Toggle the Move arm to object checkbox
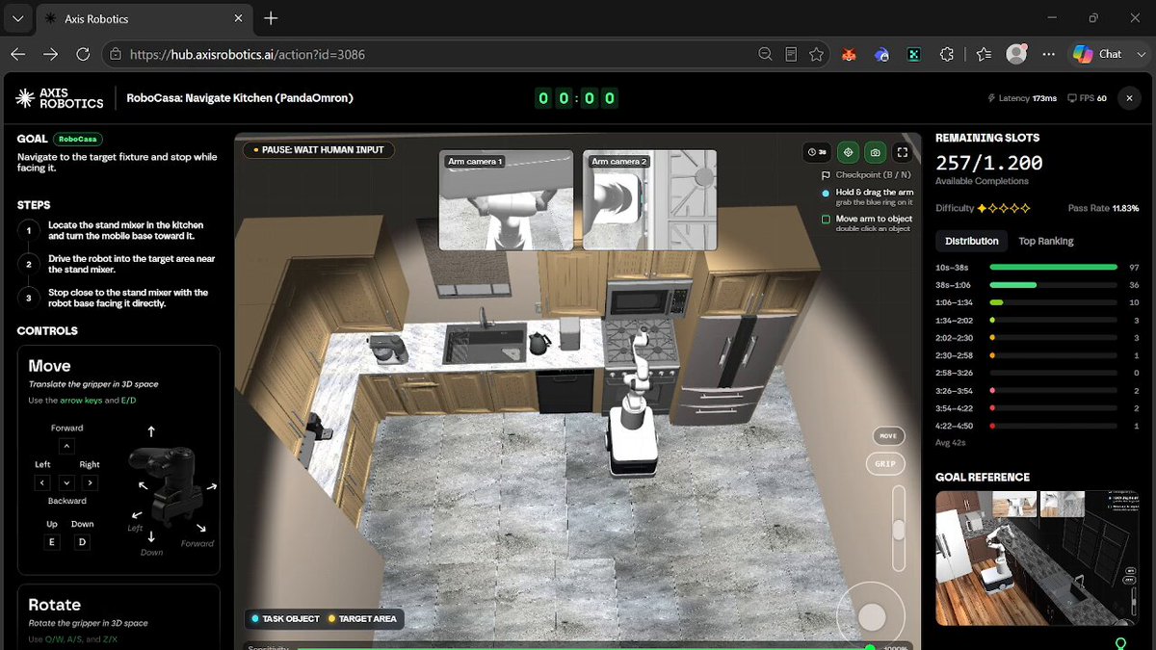Screen dimensions: 1156x650 tap(826, 220)
